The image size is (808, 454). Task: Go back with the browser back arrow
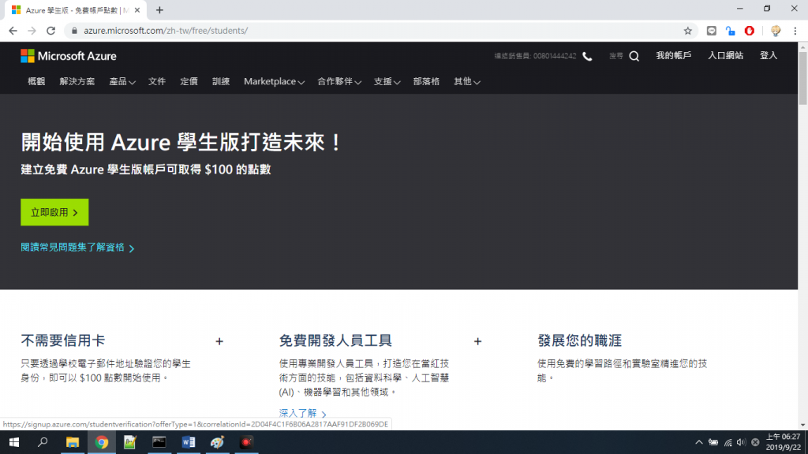(13, 31)
